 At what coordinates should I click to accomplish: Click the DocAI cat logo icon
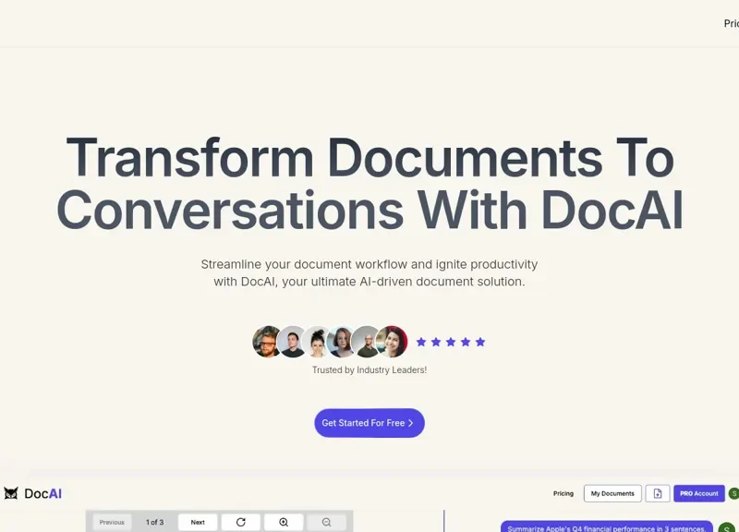(x=11, y=494)
